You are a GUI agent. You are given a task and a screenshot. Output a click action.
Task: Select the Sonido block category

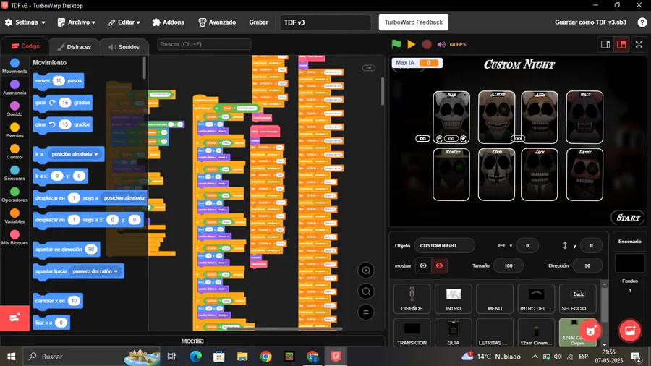pyautogui.click(x=14, y=109)
